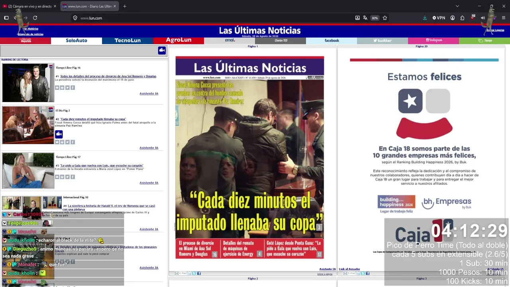Click Asistente IA for story #1
This screenshot has width=510, height=287.
149,94
